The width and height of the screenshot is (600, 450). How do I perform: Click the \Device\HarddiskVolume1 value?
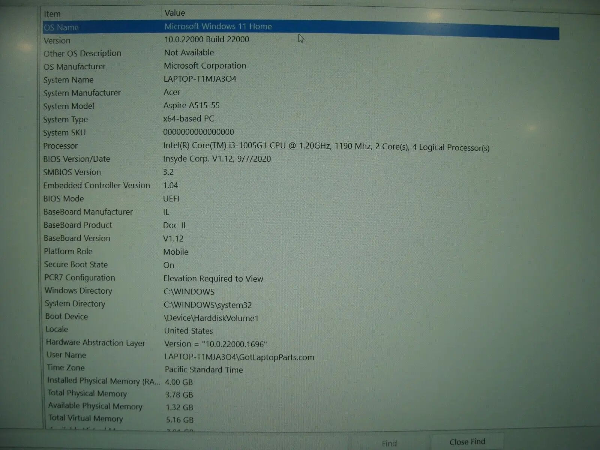[211, 318]
